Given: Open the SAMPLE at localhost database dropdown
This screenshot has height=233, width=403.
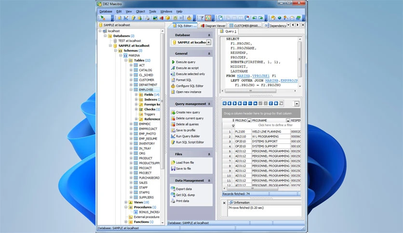Looking at the screenshot, I should click(209, 42).
